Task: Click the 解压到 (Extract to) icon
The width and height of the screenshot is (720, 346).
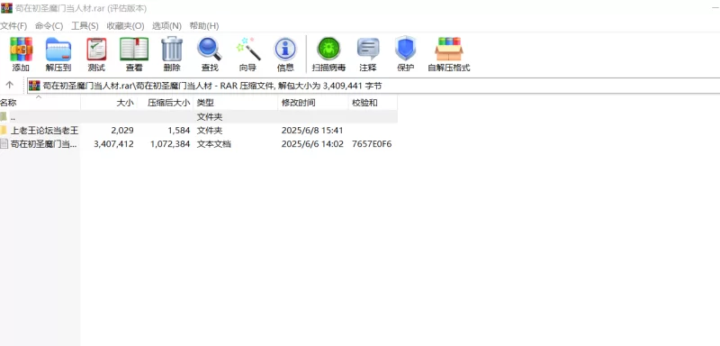Action: click(58, 50)
